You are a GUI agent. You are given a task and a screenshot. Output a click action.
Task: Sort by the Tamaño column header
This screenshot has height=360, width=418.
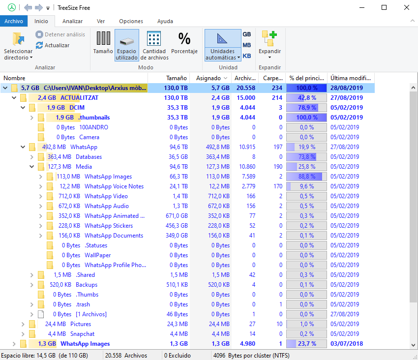[169, 78]
